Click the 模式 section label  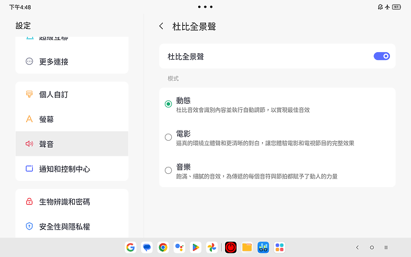pos(173,78)
